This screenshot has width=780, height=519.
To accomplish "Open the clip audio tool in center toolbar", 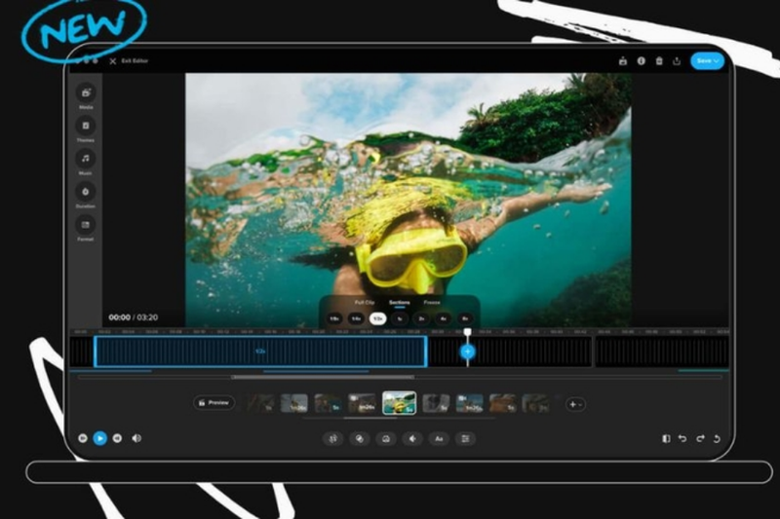I will (x=412, y=439).
